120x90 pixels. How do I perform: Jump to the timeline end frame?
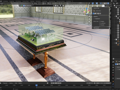pos(60,83)
